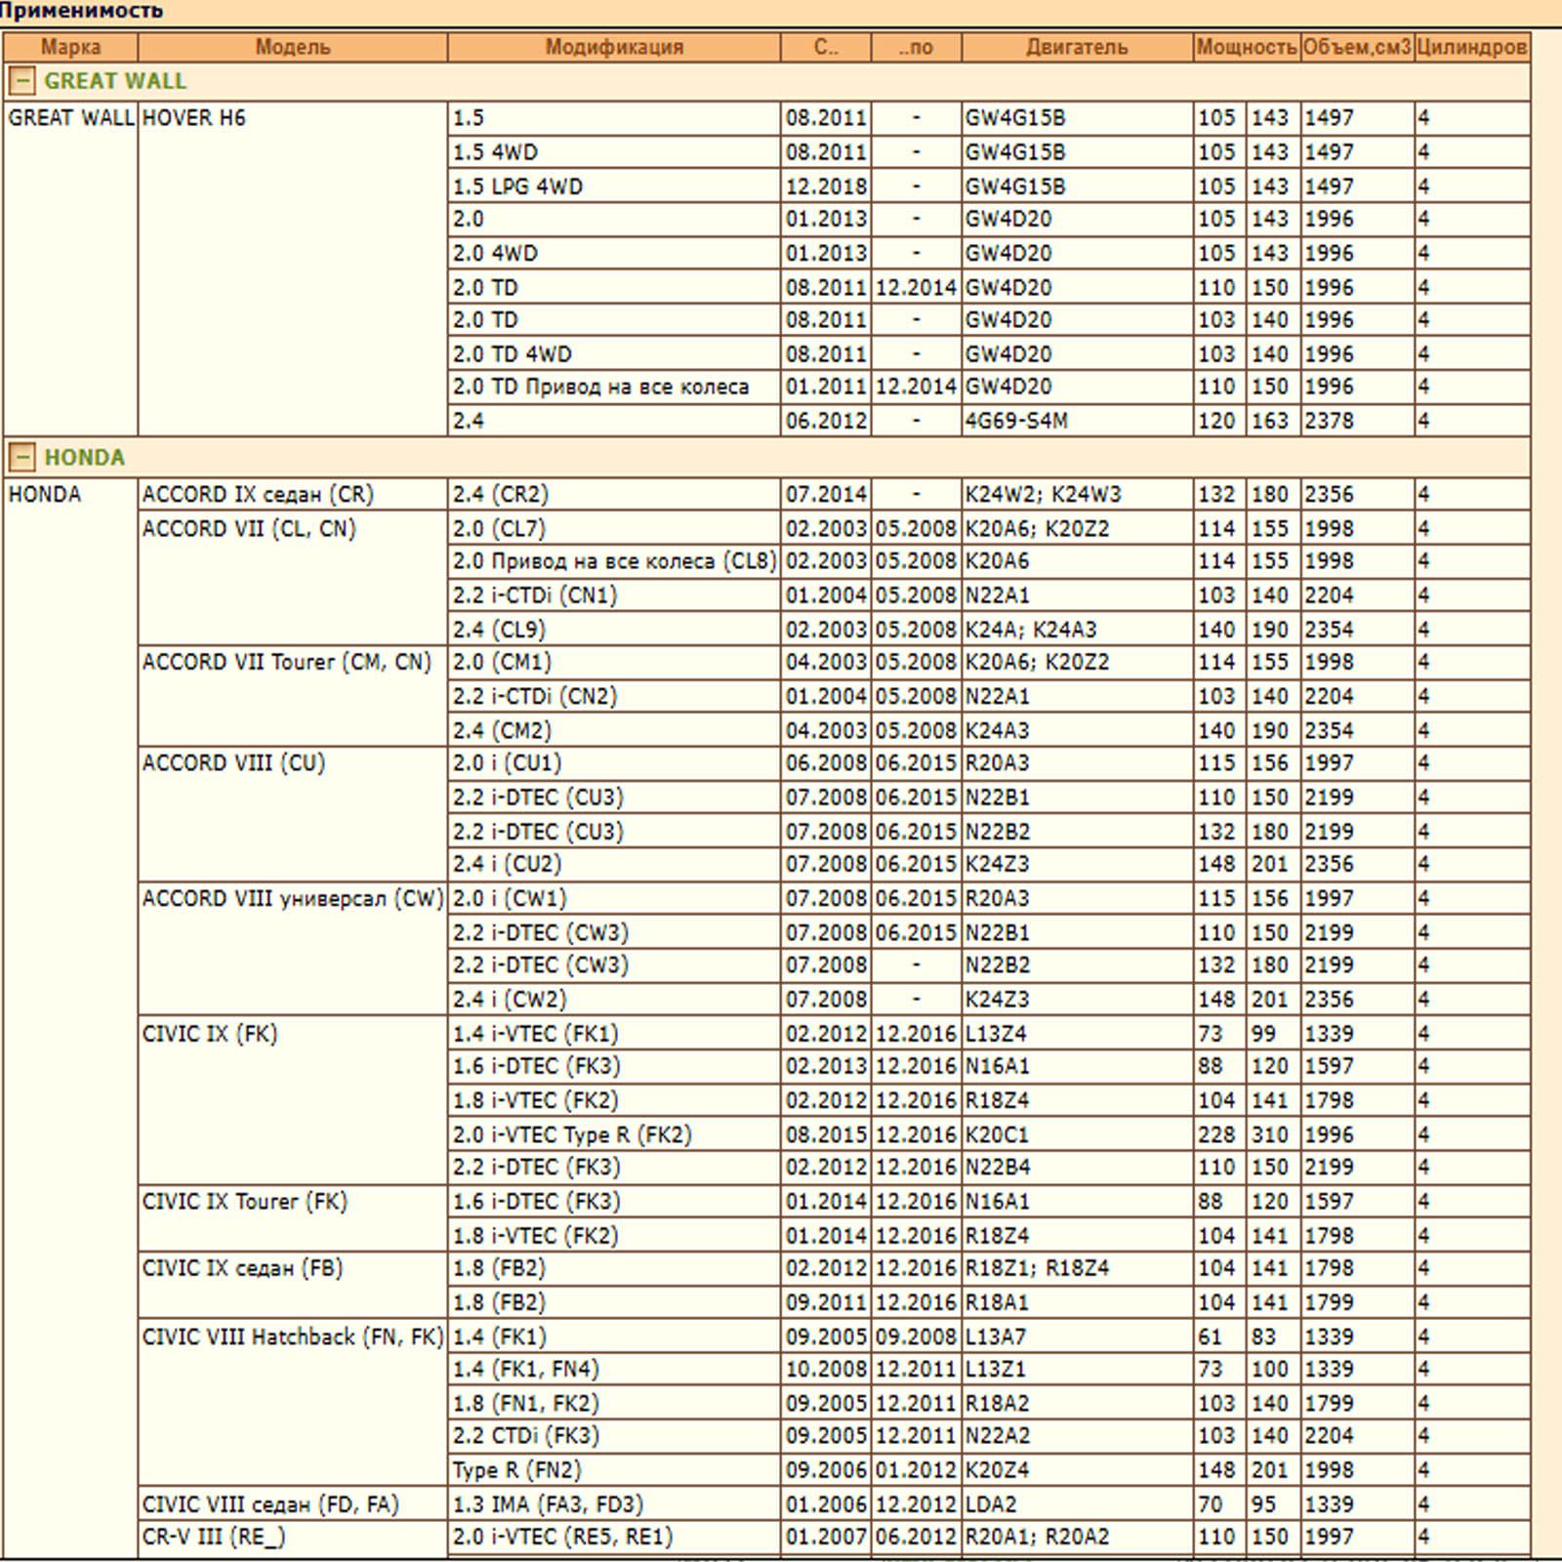Click the 1.3 IMA (FA3, FD3) modification
Viewport: 1562px width, 1562px height.
tap(548, 1503)
